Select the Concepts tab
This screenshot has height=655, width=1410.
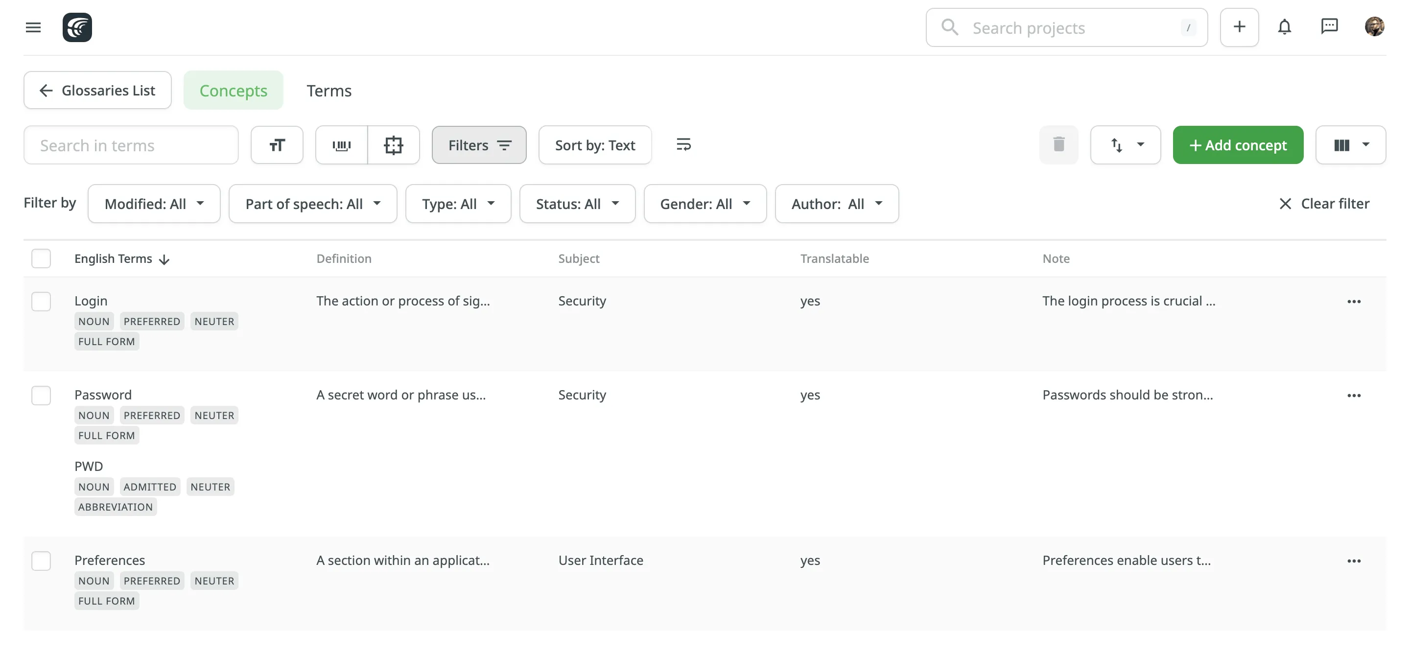pyautogui.click(x=233, y=90)
